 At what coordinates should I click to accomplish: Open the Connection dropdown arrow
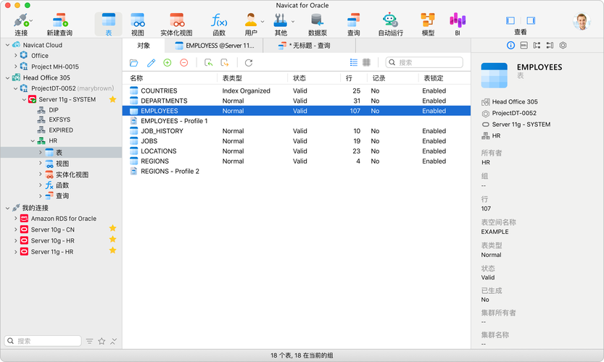[32, 21]
